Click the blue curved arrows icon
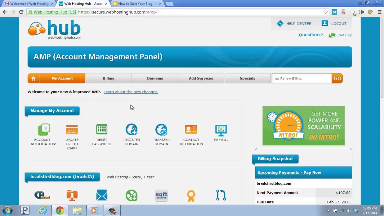Screen dimensions: 384x216 (x=221, y=195)
